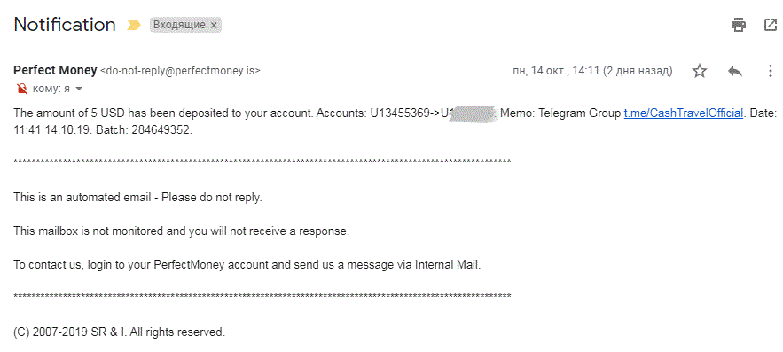Screen dimensions: 783x352
Task: Select sender name Perfect Money
Action: (x=55, y=70)
